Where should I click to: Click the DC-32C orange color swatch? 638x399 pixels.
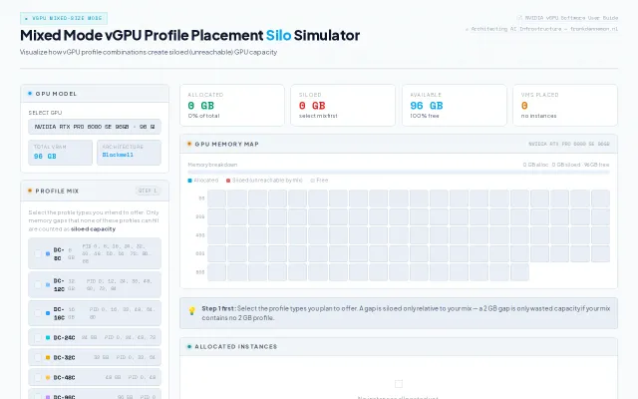coord(48,357)
